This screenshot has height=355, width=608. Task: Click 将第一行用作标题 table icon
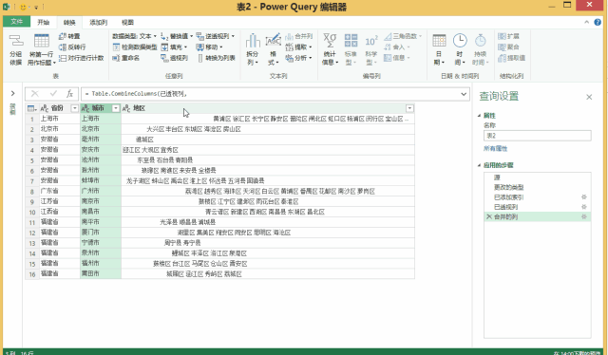click(42, 41)
